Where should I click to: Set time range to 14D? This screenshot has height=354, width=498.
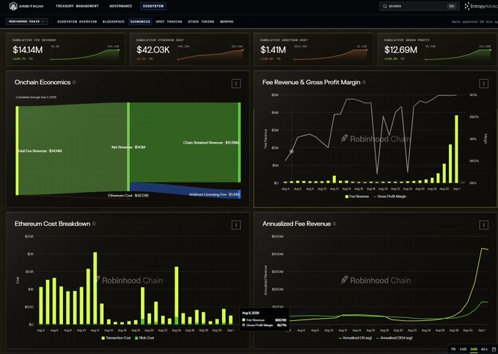click(x=463, y=350)
